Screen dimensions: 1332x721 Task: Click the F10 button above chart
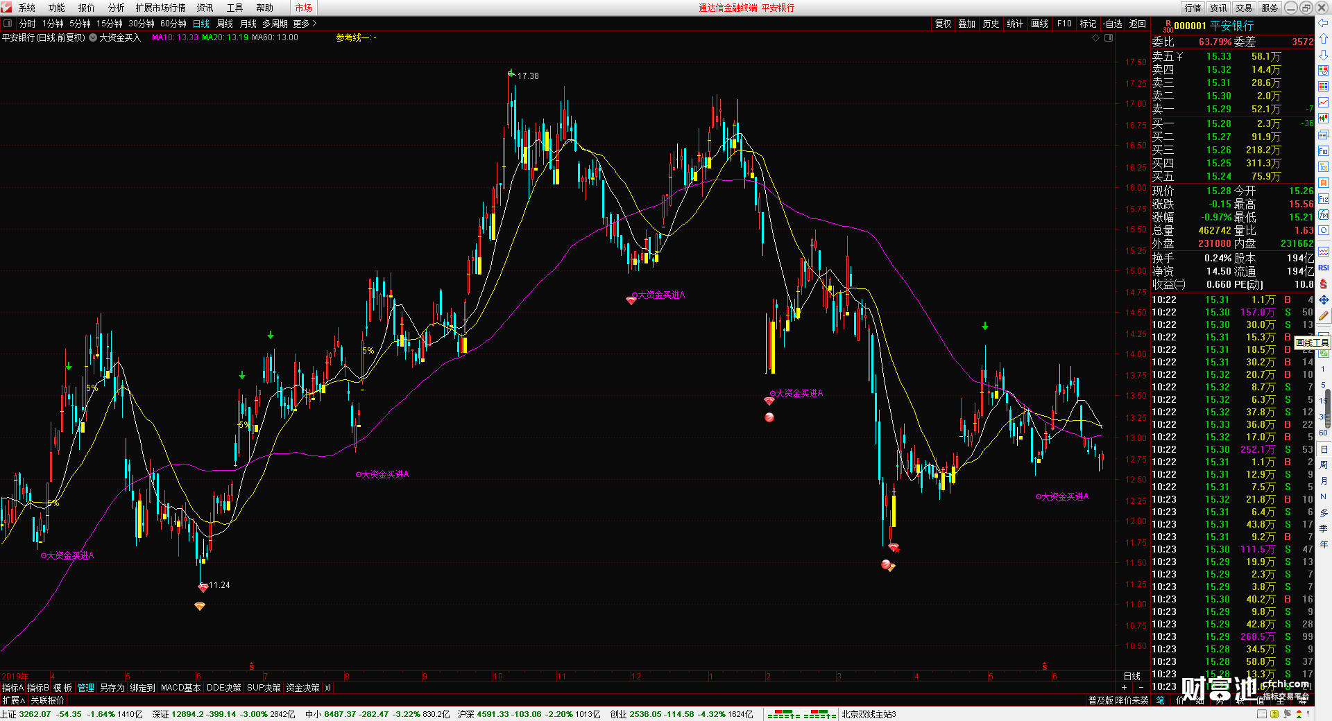tap(1064, 24)
